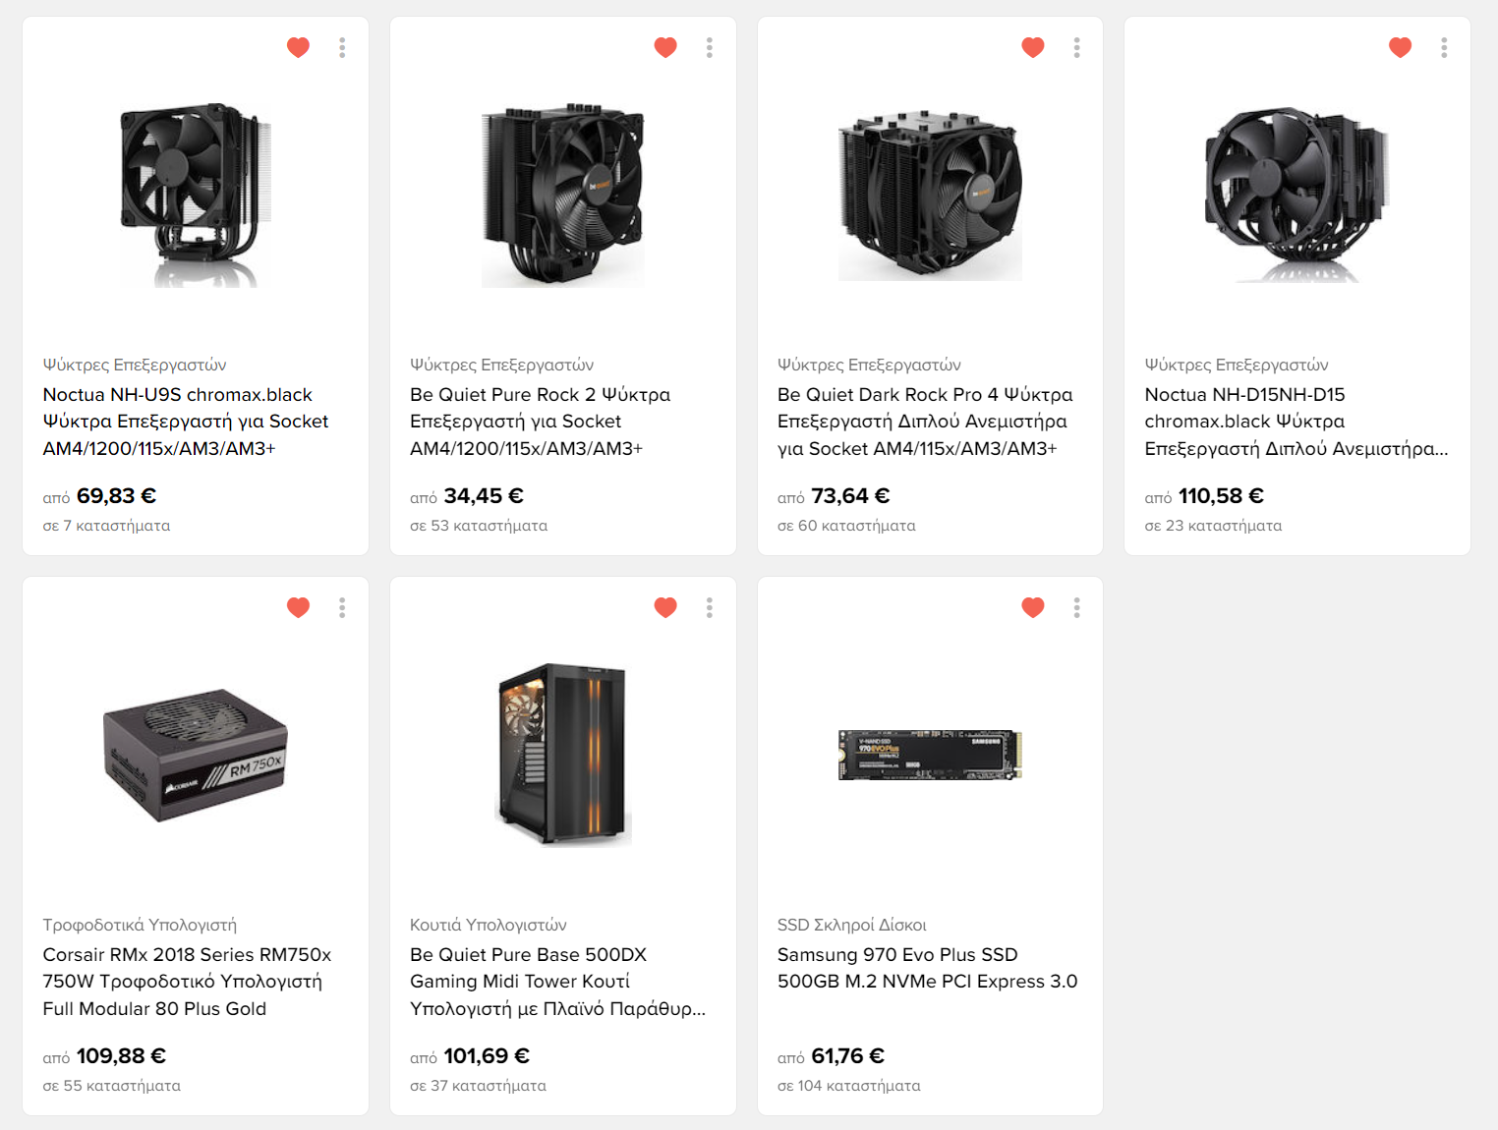1498x1130 pixels.
Task: Unfavorite the Corsair RM750x power supply
Action: (x=298, y=607)
